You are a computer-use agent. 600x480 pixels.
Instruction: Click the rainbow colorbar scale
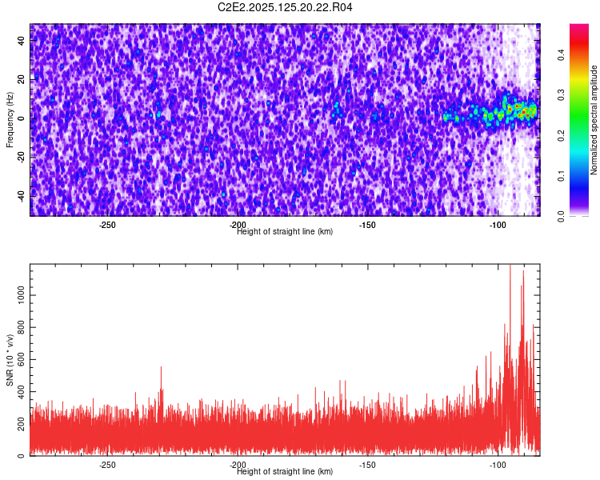(579, 120)
